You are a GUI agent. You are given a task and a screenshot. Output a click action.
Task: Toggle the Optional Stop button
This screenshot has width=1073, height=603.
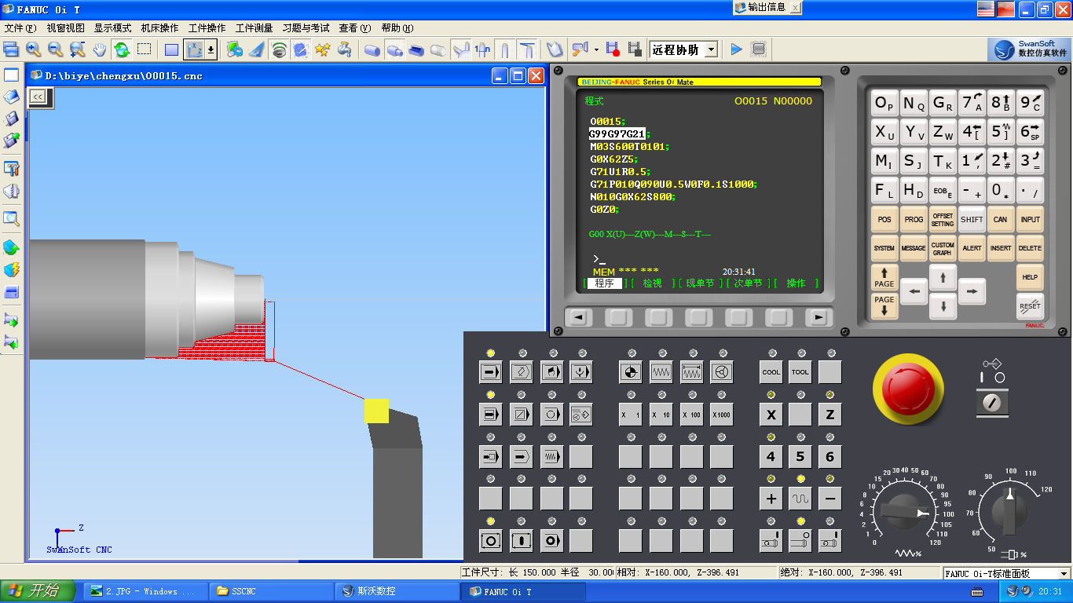[551, 414]
